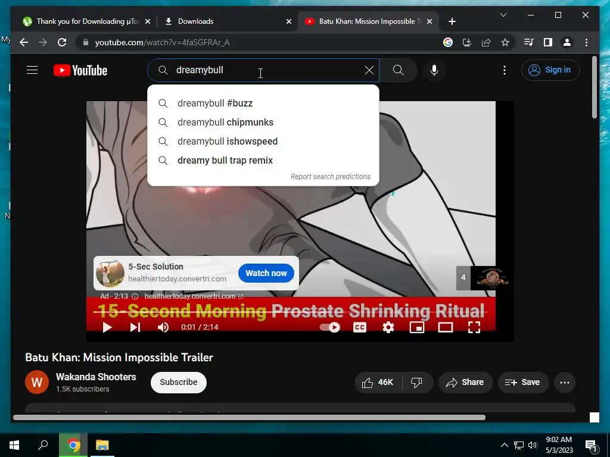Go to the YouTube home logo

[x=80, y=70]
